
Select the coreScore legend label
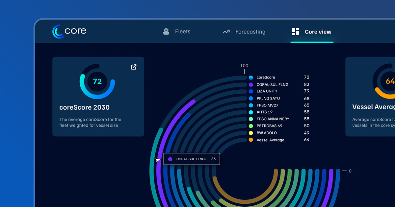point(266,78)
